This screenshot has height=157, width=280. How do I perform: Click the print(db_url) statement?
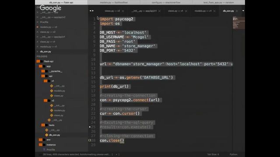pyautogui.click(x=114, y=86)
